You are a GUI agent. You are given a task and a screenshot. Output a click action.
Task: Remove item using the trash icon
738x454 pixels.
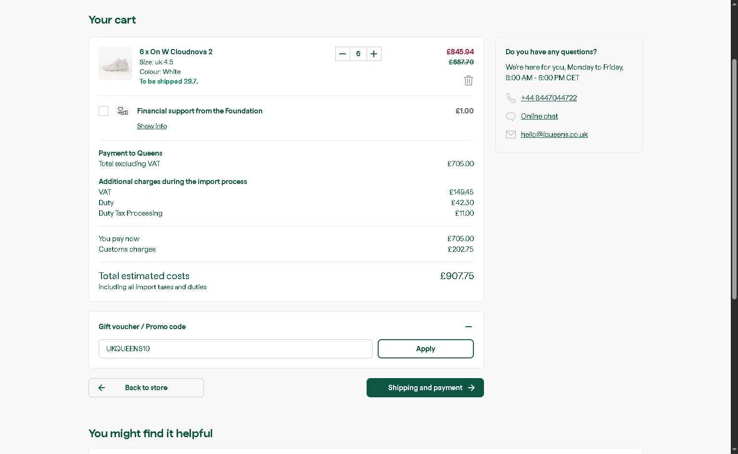click(x=469, y=80)
